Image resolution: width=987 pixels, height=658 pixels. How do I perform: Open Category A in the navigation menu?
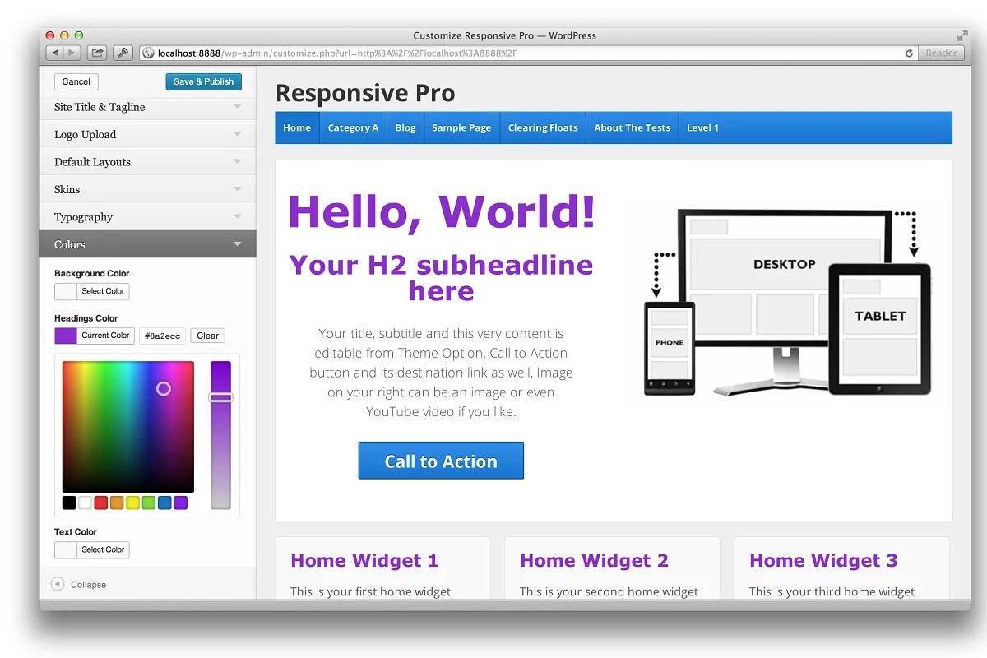pos(353,127)
